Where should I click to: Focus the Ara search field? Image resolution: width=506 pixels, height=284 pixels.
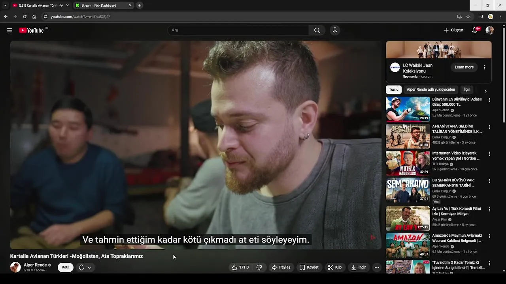pos(238,30)
